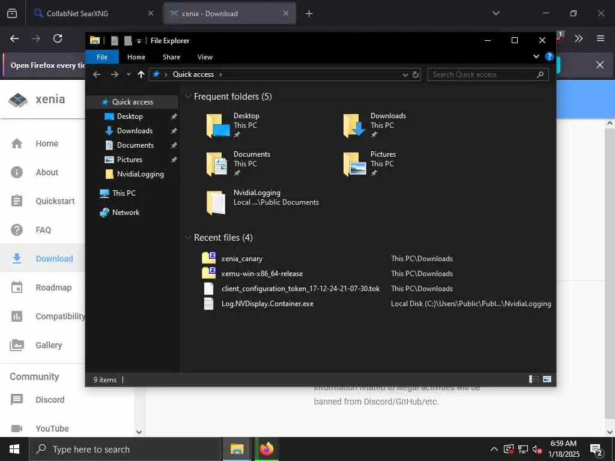Select the NvidiaLogging frequent folder icon

coord(216,202)
